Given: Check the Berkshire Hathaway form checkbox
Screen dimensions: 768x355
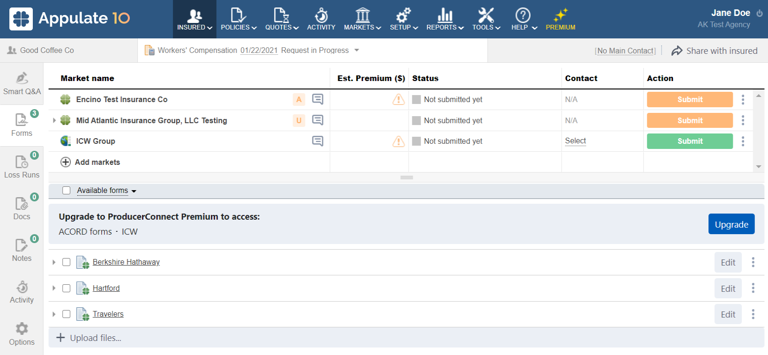Looking at the screenshot, I should pos(67,262).
